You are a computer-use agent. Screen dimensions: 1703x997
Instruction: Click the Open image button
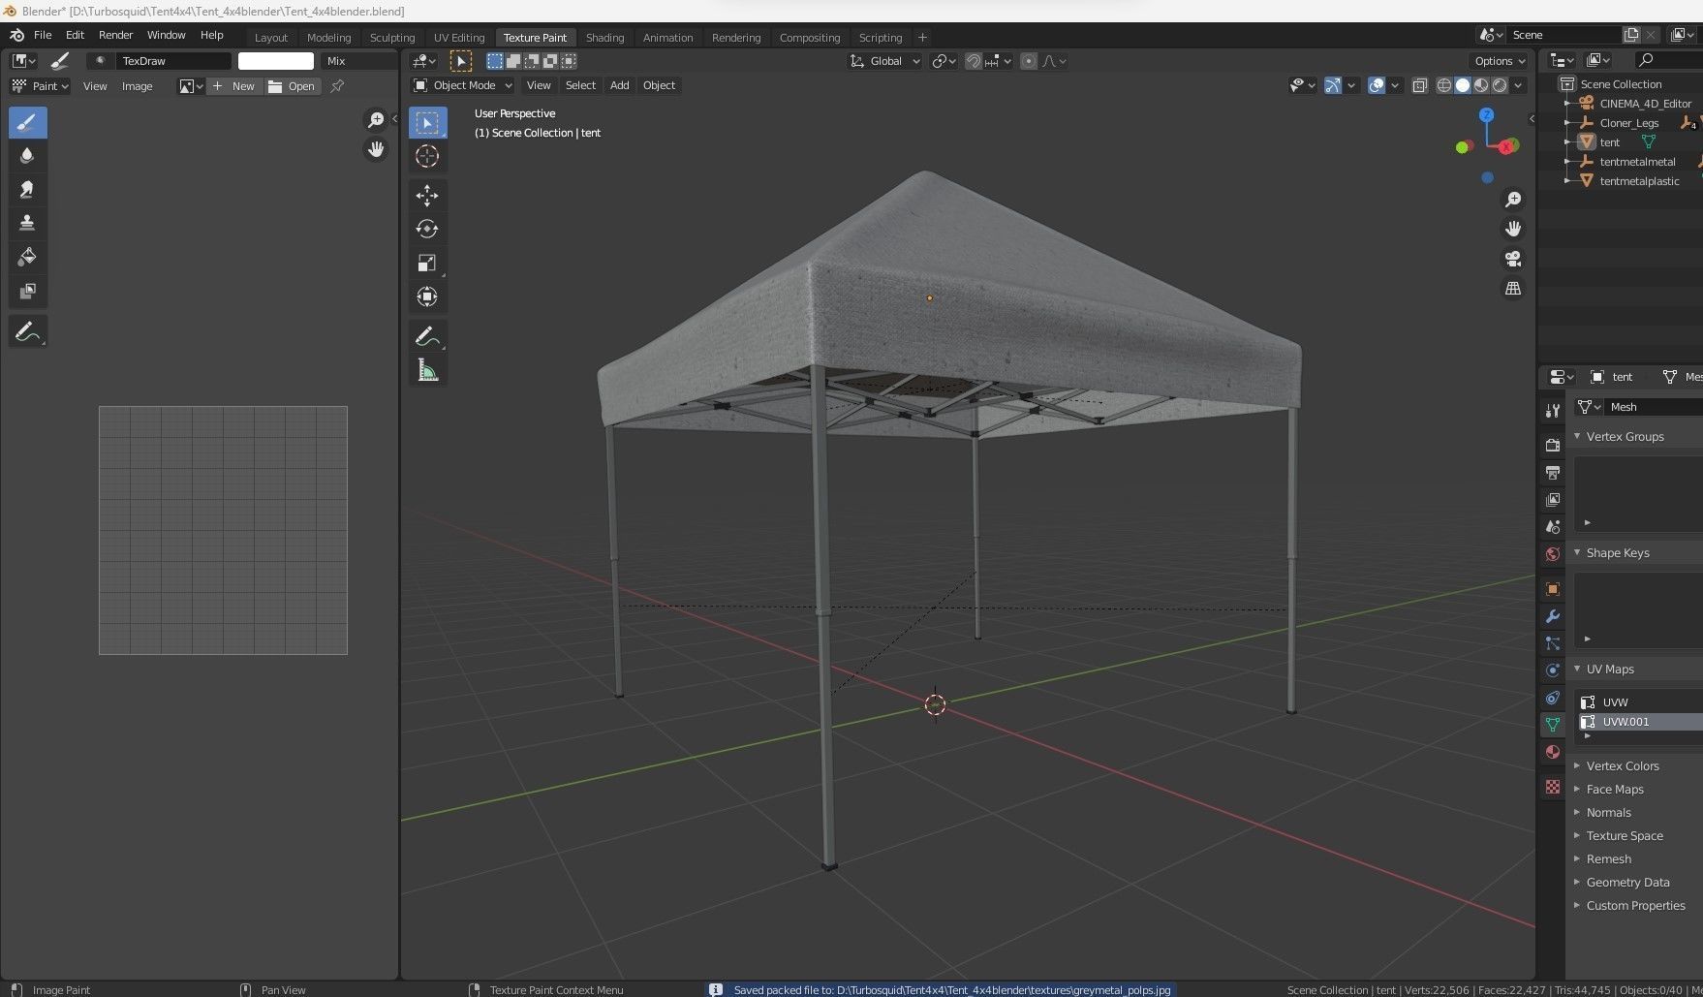tap(292, 86)
